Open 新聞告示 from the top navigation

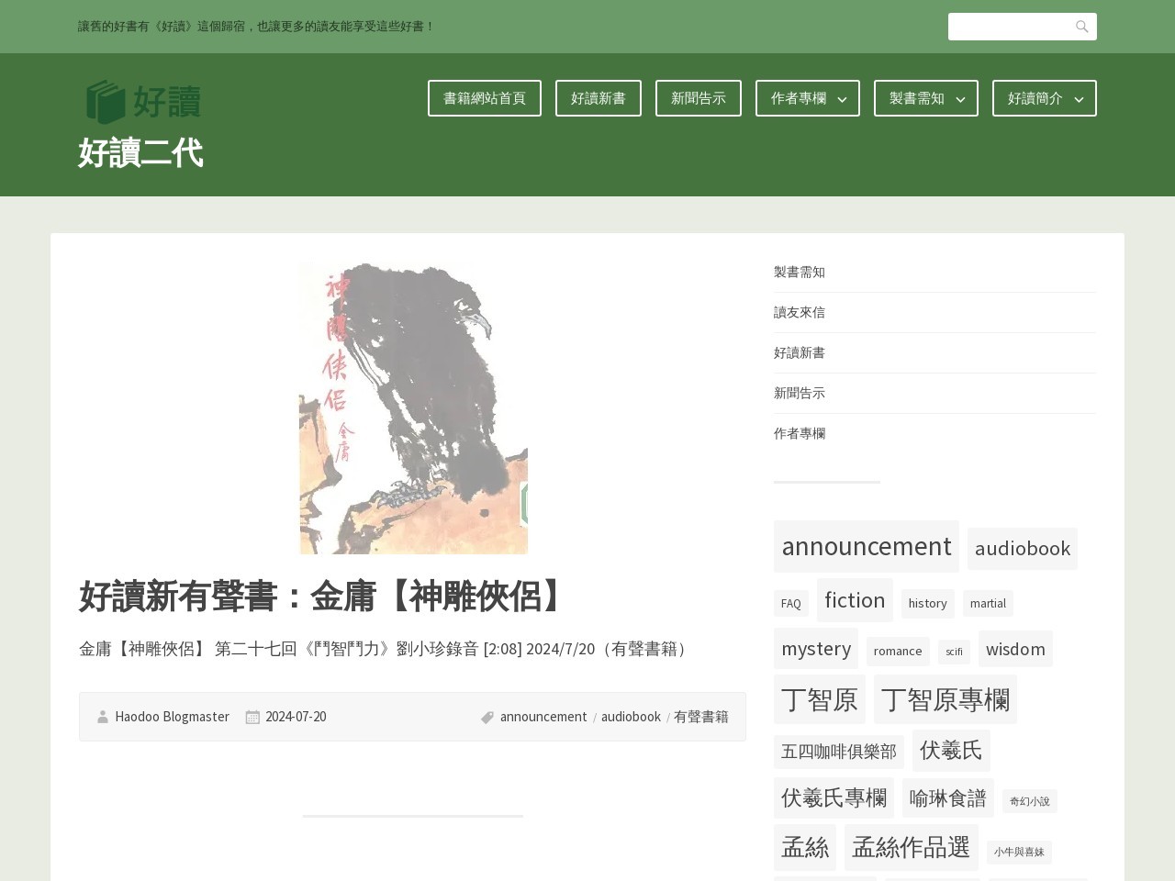click(698, 98)
